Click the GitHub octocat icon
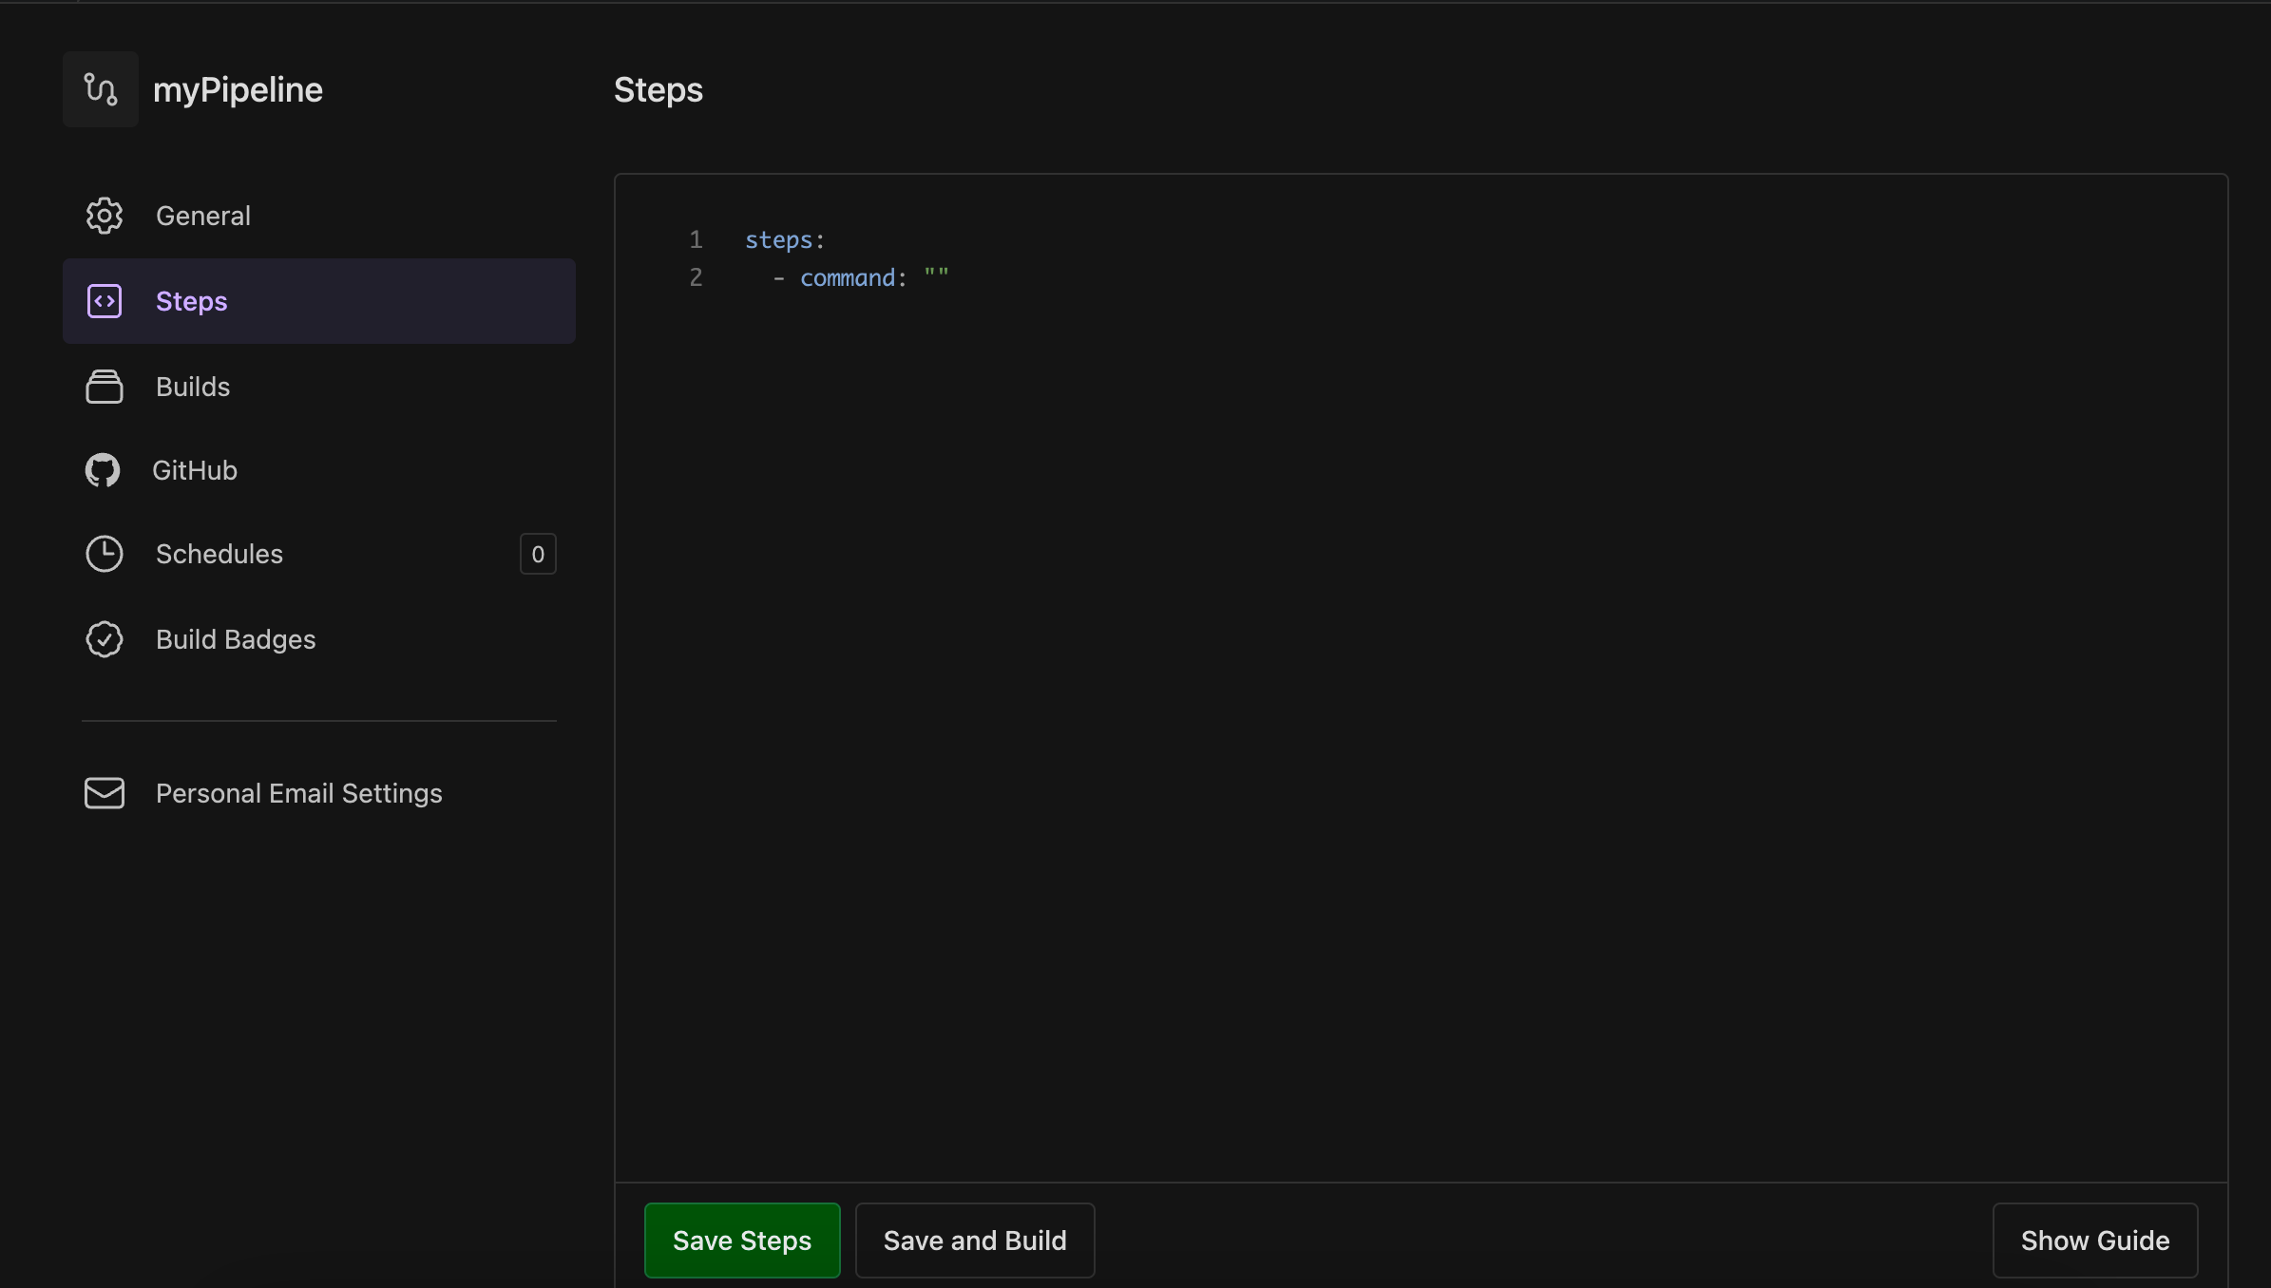The width and height of the screenshot is (2271, 1288). click(103, 469)
